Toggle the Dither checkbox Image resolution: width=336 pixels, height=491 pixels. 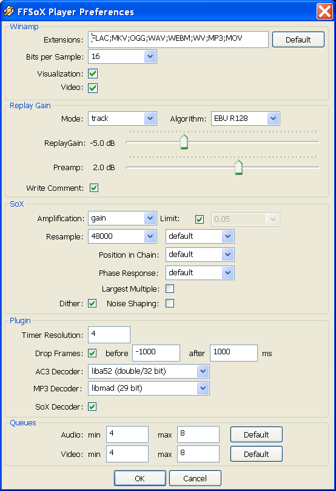point(92,303)
